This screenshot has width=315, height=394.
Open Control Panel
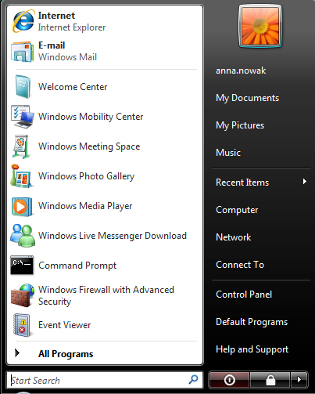244,295
